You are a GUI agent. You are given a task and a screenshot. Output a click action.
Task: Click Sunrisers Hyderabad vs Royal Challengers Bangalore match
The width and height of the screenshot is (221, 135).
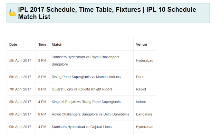pos(85,61)
